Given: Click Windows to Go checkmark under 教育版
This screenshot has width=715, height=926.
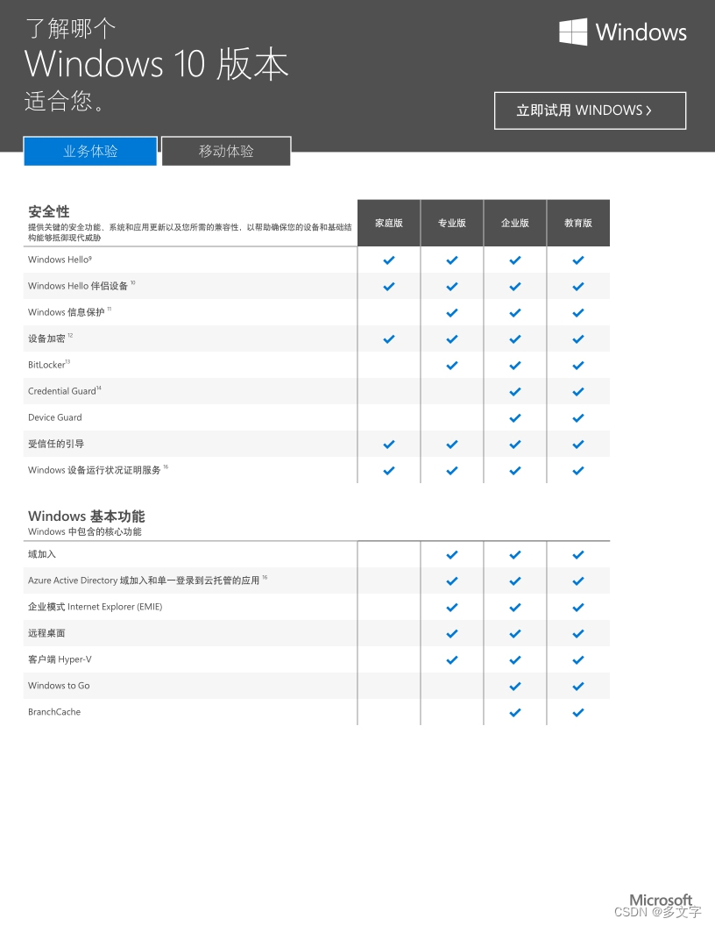Looking at the screenshot, I should (x=578, y=686).
